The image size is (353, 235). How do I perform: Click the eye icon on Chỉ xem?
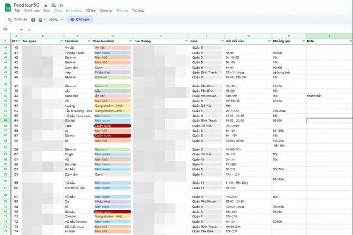pyautogui.click(x=72, y=20)
